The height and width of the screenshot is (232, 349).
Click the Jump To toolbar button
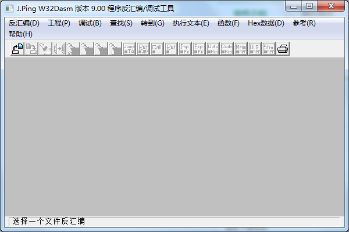(129, 48)
